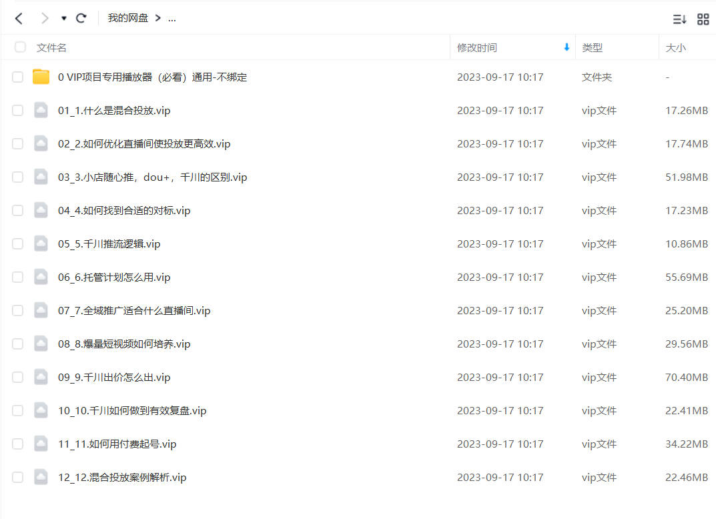Click the yellow VIP项目专用播放器 folder icon
Viewport: 716px width, 519px height.
click(x=41, y=76)
